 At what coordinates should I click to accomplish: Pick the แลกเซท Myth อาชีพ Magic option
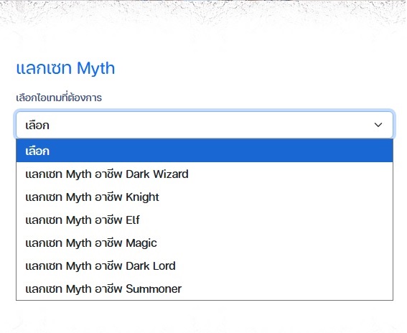click(205, 243)
